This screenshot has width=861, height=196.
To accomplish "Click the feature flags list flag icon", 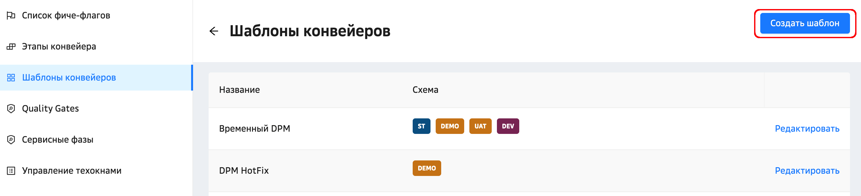I will (x=11, y=15).
